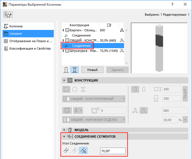The image size is (192, 159).
Task: Select the Сегмент page
Action: [x=28, y=34]
